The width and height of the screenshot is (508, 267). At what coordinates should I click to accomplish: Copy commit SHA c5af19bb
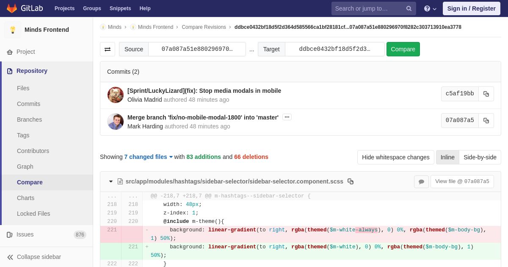(x=486, y=94)
